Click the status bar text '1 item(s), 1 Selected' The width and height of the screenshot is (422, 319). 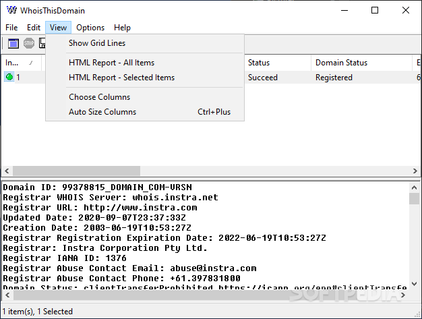37,312
